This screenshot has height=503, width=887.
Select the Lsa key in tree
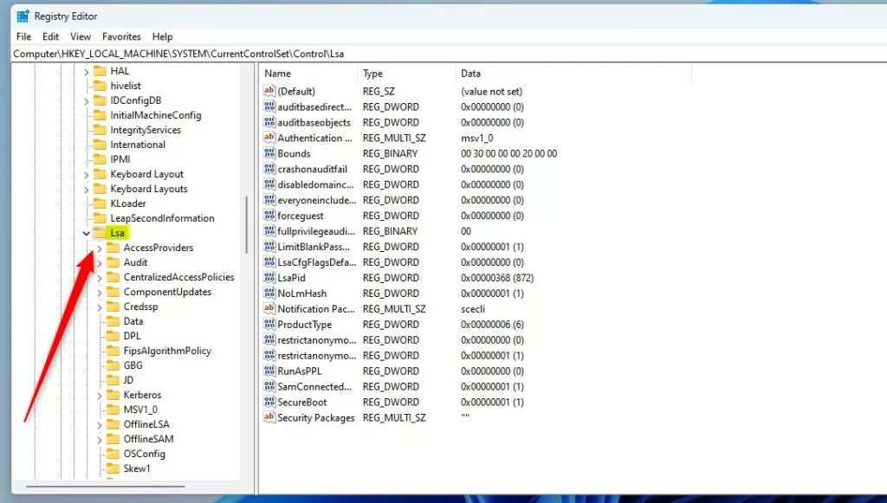point(117,233)
